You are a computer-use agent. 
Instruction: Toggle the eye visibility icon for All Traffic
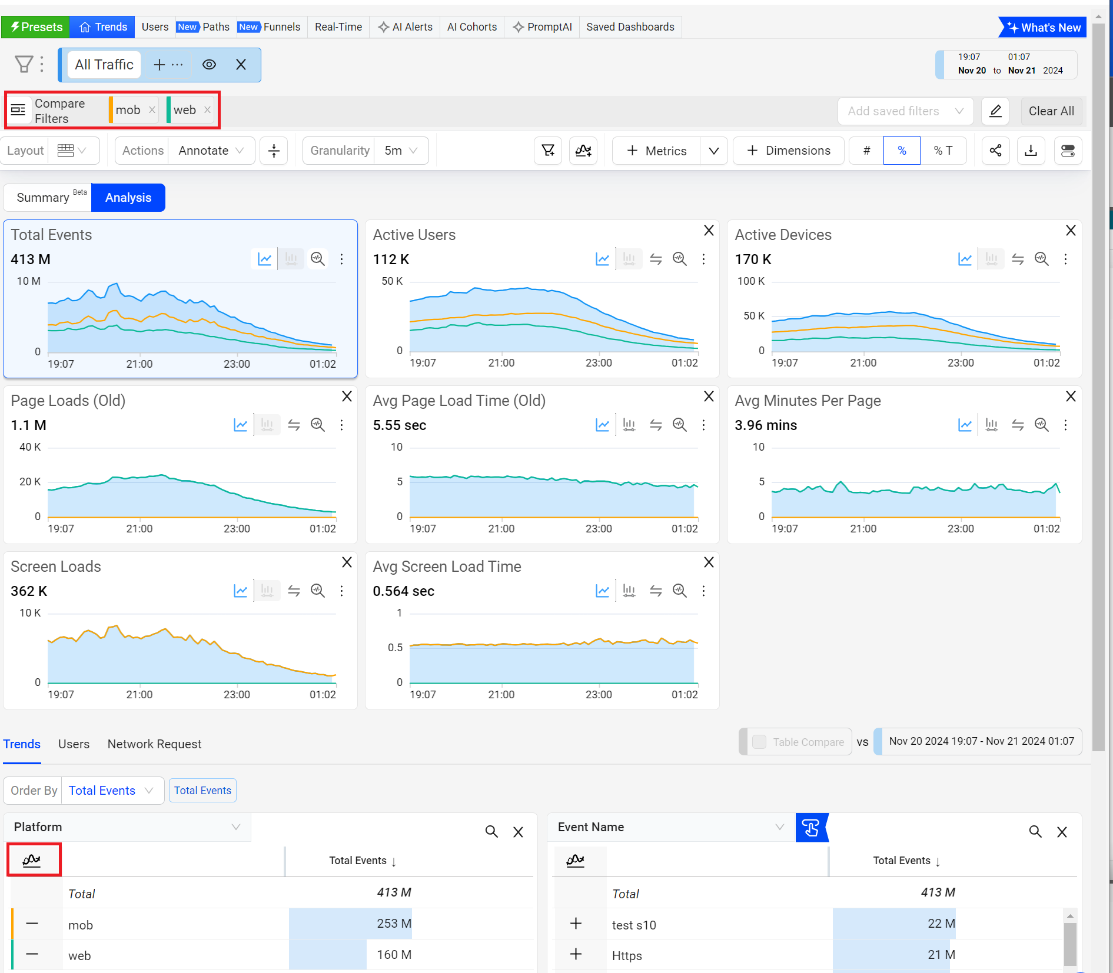[x=209, y=65]
